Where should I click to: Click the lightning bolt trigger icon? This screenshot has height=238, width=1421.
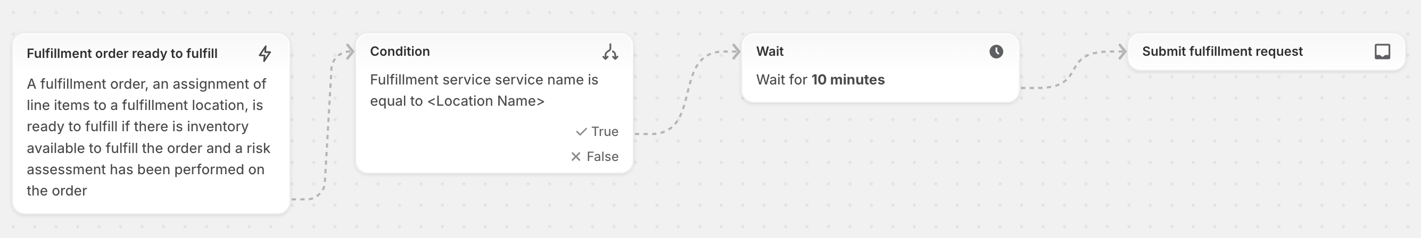(265, 54)
